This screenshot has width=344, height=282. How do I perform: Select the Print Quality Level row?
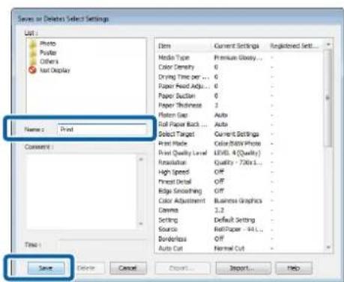(x=240, y=153)
